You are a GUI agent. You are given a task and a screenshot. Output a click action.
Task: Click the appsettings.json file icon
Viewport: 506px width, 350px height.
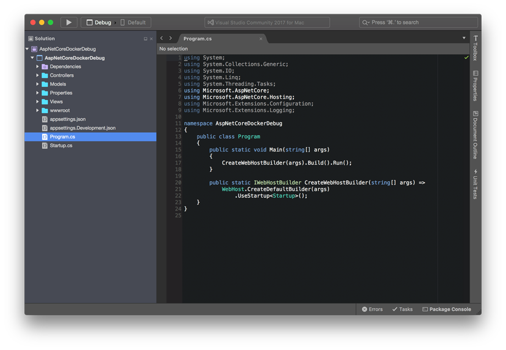pos(45,119)
